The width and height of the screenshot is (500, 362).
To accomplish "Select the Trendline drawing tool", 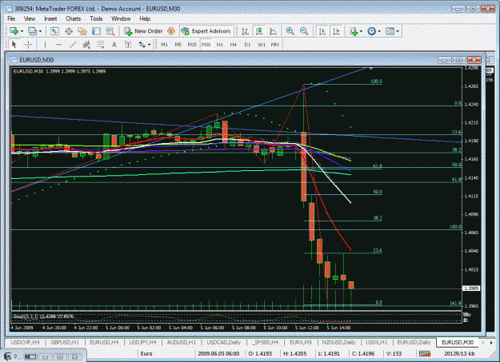I will [x=73, y=44].
